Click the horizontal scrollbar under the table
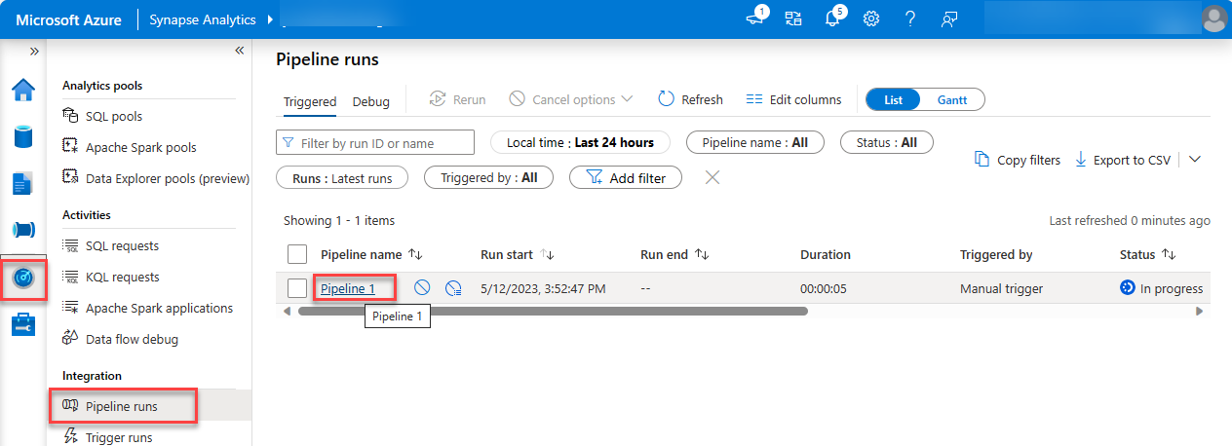The height and width of the screenshot is (446, 1232). [x=553, y=312]
